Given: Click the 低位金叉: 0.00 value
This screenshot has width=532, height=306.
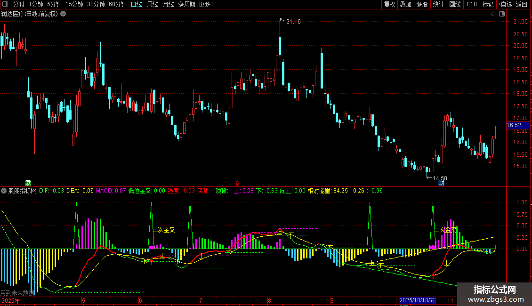Looking at the screenshot, I should (x=147, y=191).
